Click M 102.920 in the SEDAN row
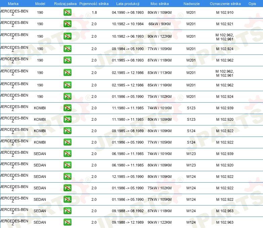 click(x=225, y=165)
